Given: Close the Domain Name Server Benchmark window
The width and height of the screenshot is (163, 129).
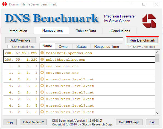Looking at the screenshot, I should click(x=156, y=4).
